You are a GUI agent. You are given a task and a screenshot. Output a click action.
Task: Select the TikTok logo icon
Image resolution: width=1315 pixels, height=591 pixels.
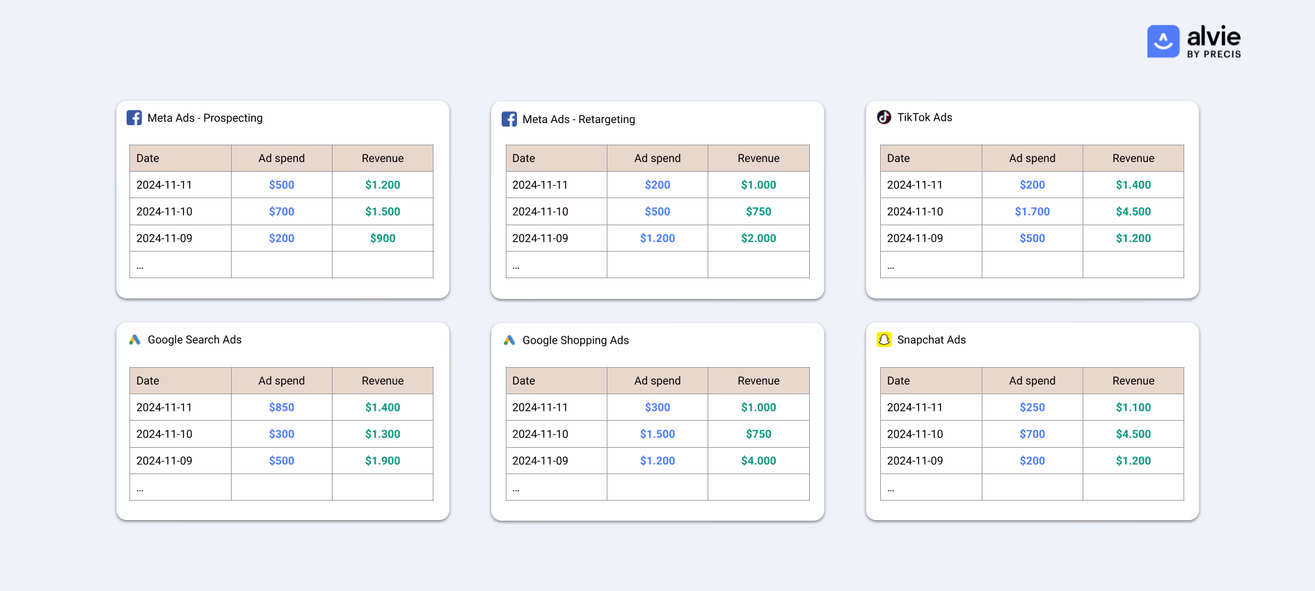click(x=884, y=117)
